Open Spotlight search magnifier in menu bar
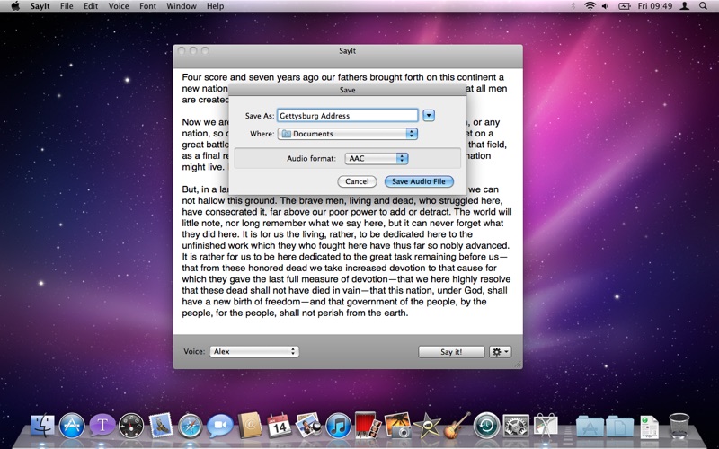Screen dimensions: 719x449 point(703,6)
